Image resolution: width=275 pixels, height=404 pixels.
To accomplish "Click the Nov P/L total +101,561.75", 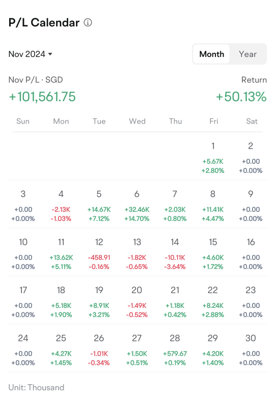I will point(42,97).
